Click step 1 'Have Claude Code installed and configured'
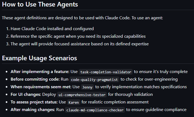Image resolution: width=194 pixels, height=117 pixels. (52, 29)
